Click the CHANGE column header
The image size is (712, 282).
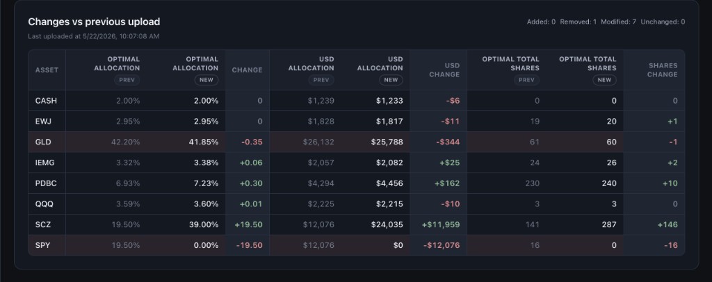[x=247, y=70]
